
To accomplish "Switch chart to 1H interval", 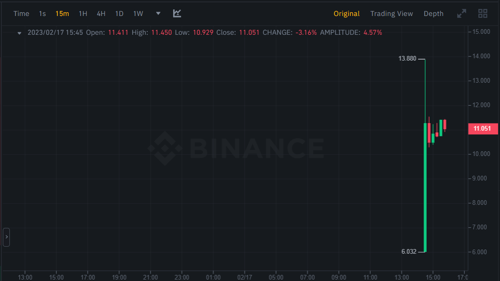I will 83,14.
